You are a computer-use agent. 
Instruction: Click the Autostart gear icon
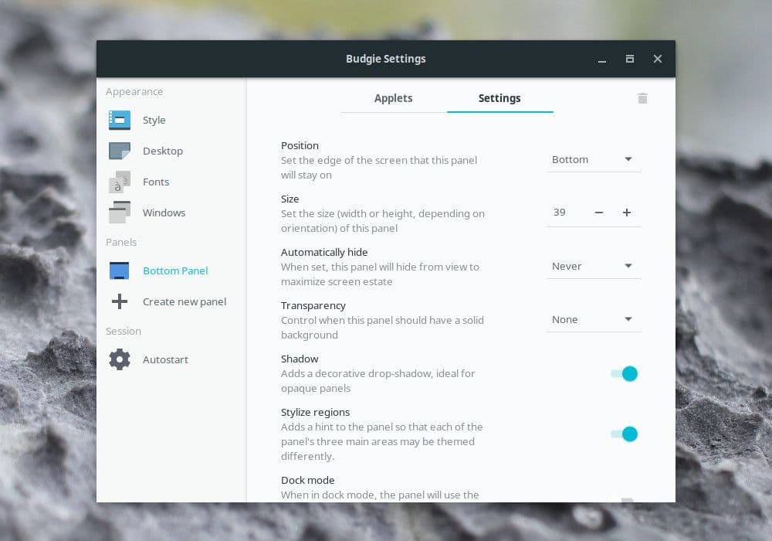click(120, 359)
